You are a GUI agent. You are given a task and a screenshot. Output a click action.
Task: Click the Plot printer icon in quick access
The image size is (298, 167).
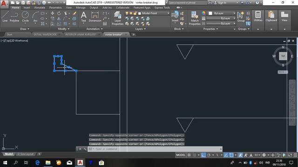pyautogui.click(x=44, y=3)
